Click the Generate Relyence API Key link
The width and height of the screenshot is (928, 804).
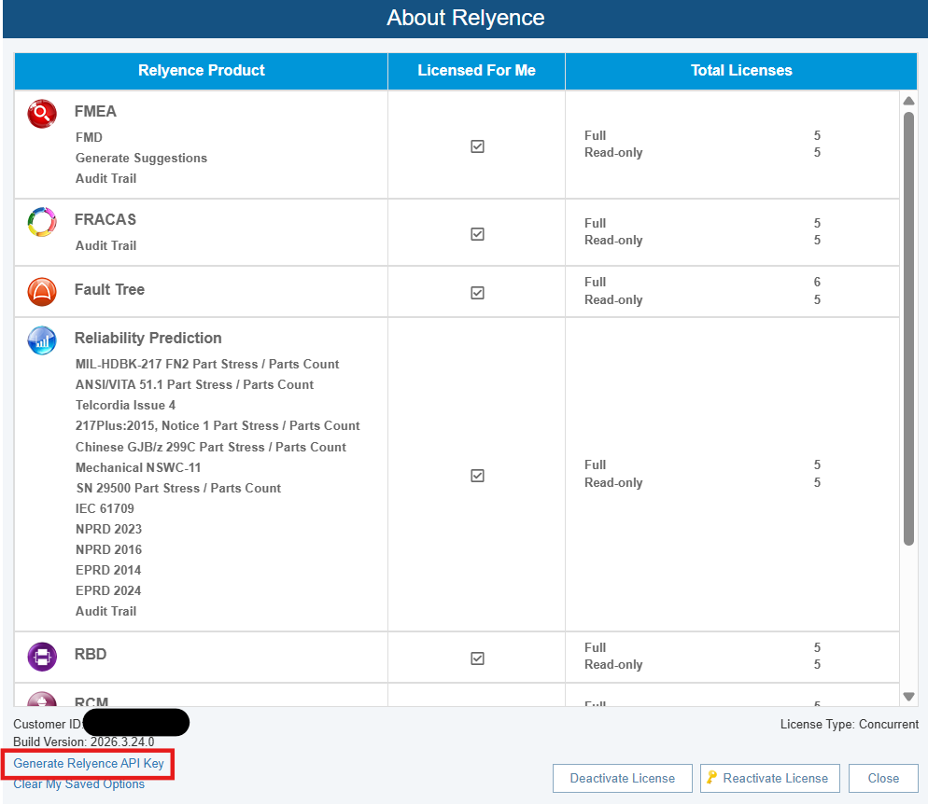(x=89, y=763)
